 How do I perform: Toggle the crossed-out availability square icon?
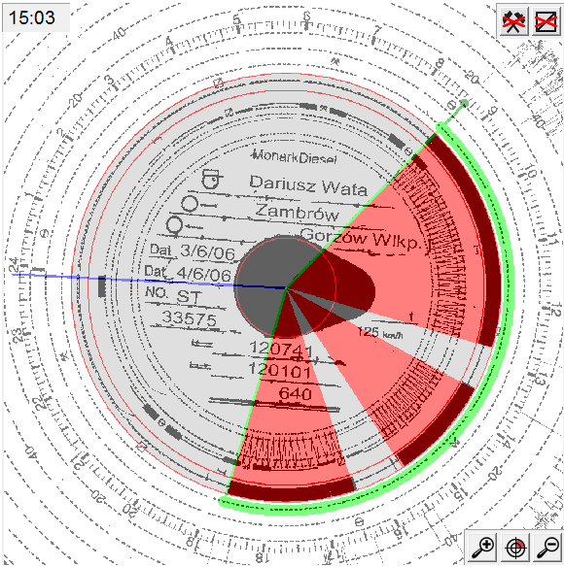pos(546,20)
